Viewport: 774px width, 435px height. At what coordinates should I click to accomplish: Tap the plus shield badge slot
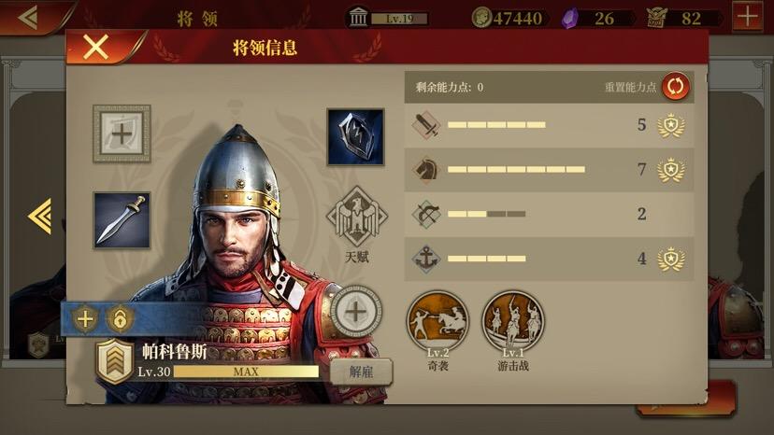tap(85, 319)
